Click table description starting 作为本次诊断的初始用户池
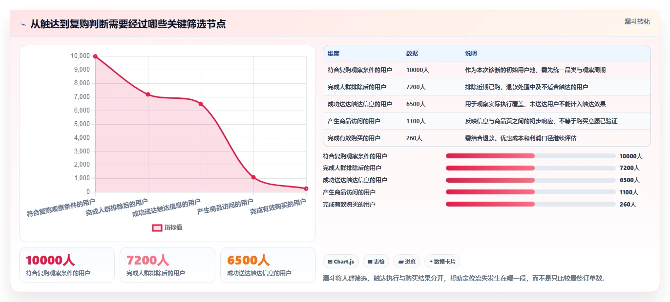Image resolution: width=670 pixels, height=302 pixels. (x=535, y=70)
